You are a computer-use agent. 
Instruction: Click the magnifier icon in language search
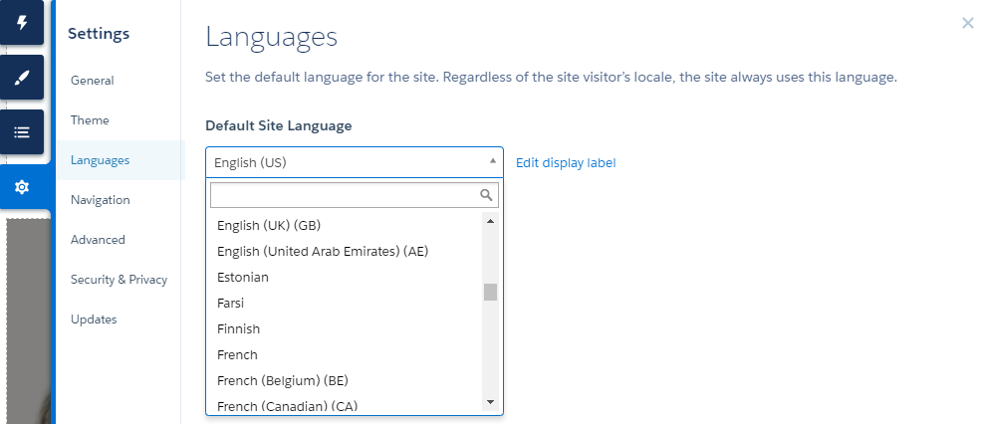coord(487,195)
